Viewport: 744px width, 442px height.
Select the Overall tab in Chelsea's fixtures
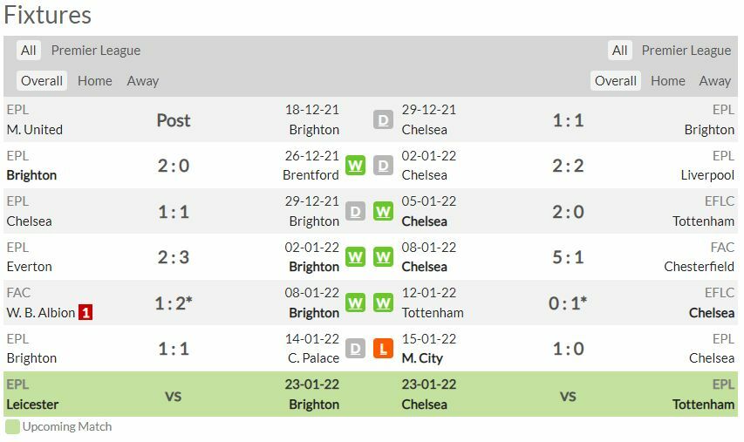(616, 81)
